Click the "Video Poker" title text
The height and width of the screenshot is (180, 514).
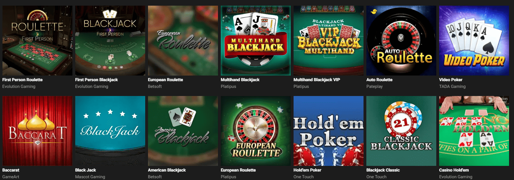coord(451,80)
